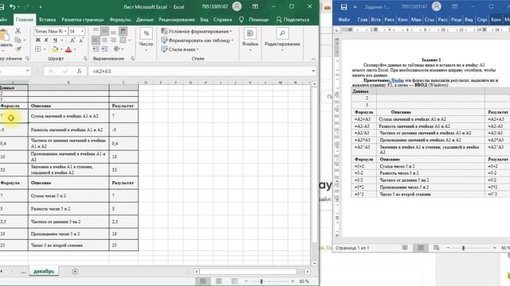Screen dimensions: 510x286
Task: Add a new sheet with the plus icon
Action: [x=75, y=272]
